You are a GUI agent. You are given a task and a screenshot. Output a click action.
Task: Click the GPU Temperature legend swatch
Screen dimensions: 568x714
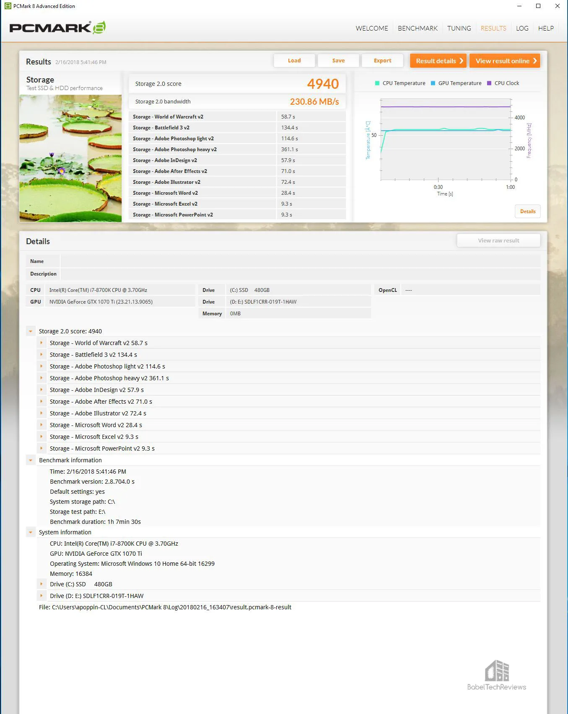433,83
